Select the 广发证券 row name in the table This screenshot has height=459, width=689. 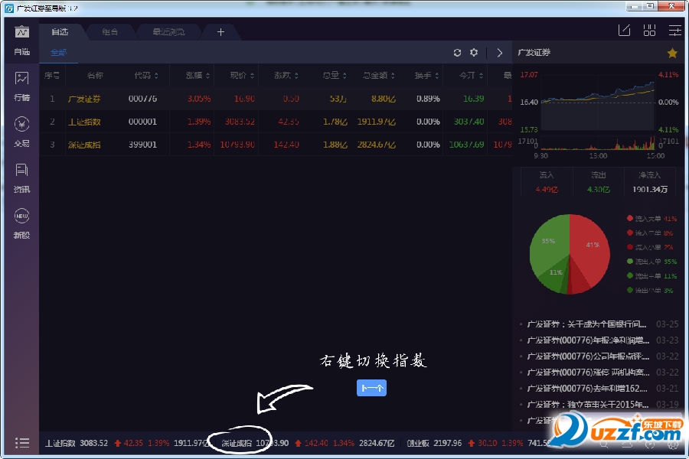pos(84,99)
